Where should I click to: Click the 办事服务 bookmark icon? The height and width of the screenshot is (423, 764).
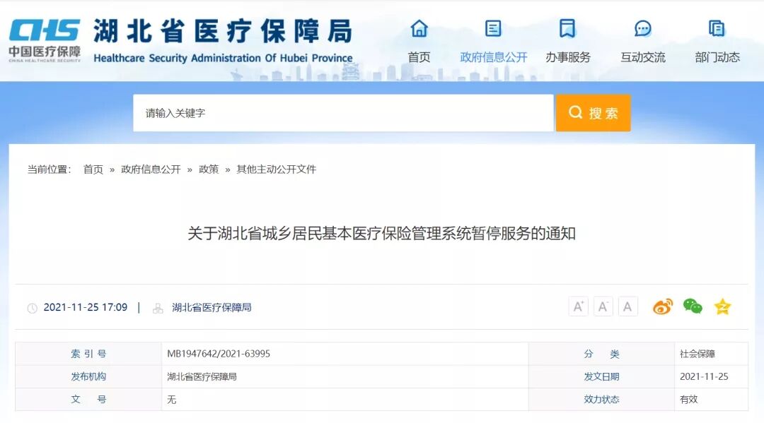tap(567, 29)
